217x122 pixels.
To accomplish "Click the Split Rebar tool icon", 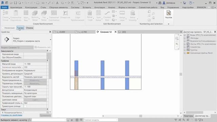I will tap(98, 13).
